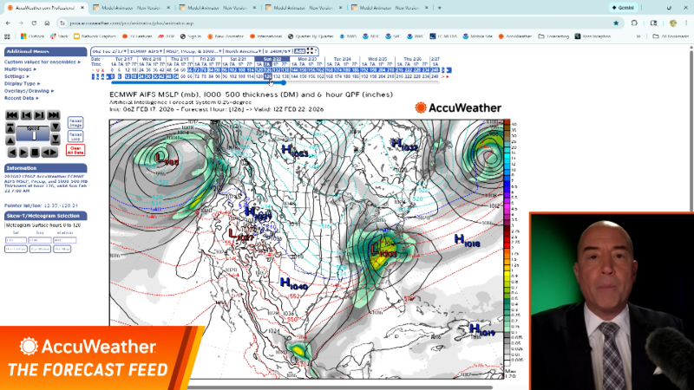
Task: Open the Recent Data submenu
Action: pos(23,98)
